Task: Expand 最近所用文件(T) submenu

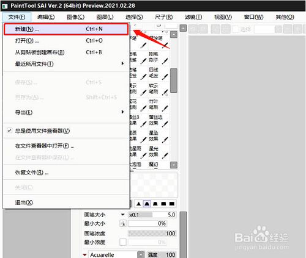Action: tap(66, 64)
